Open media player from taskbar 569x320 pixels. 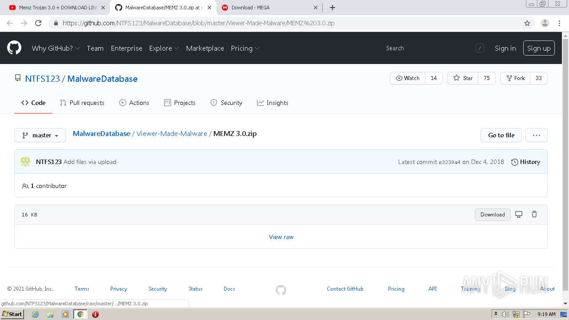[65, 314]
